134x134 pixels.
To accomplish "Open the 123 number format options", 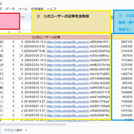I will [x=22, y=17].
